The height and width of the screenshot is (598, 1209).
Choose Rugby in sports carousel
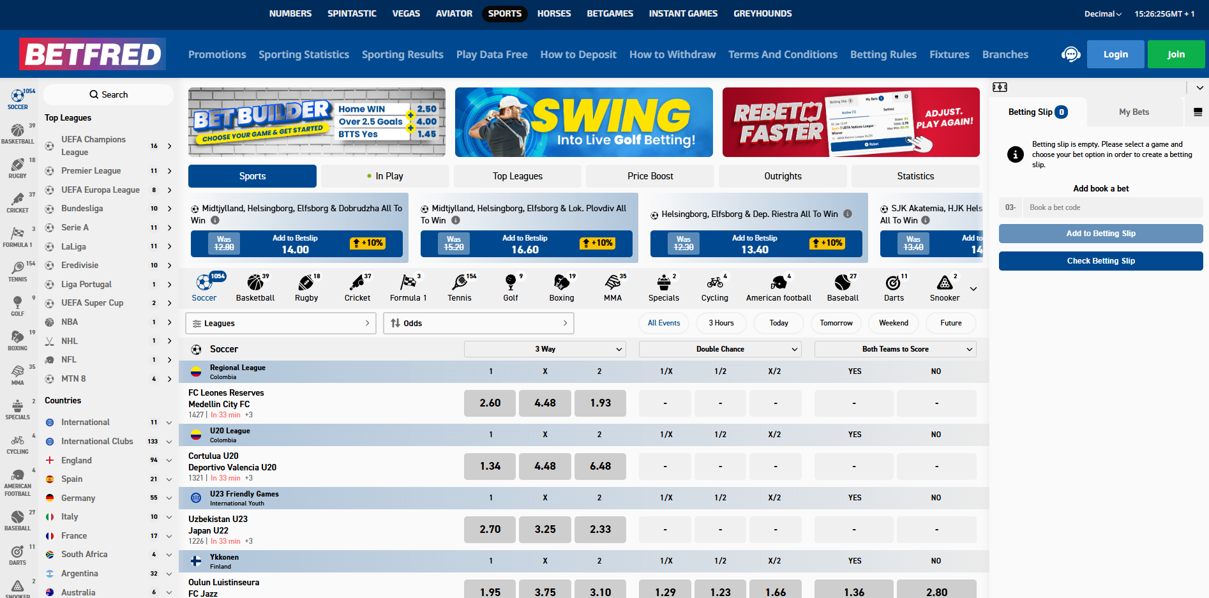tap(306, 288)
